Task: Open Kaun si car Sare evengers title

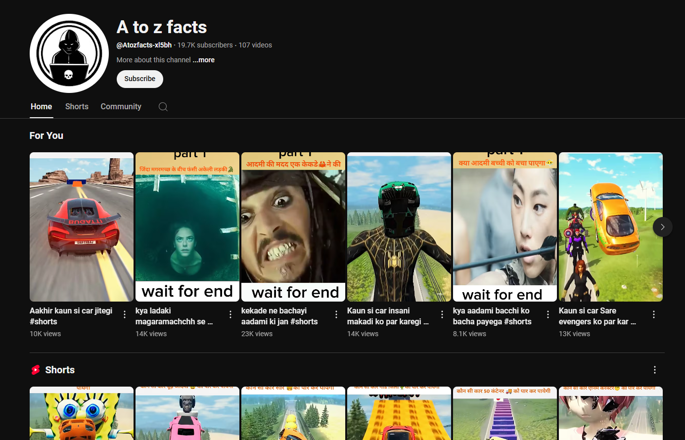Action: (x=597, y=316)
